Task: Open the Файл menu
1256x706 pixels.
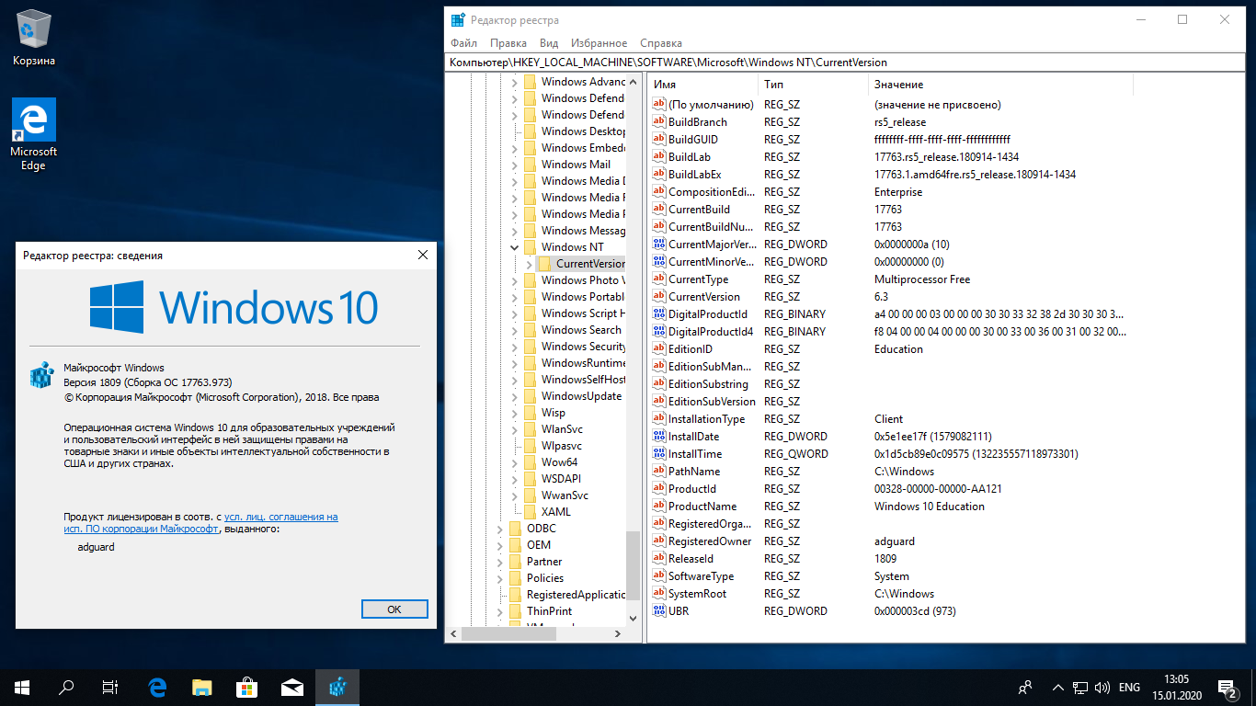Action: (463, 43)
